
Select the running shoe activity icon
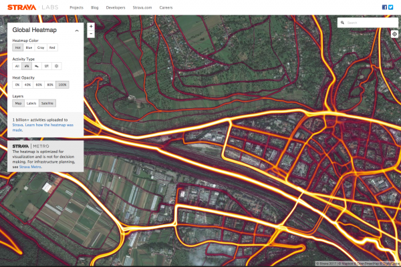(x=37, y=66)
